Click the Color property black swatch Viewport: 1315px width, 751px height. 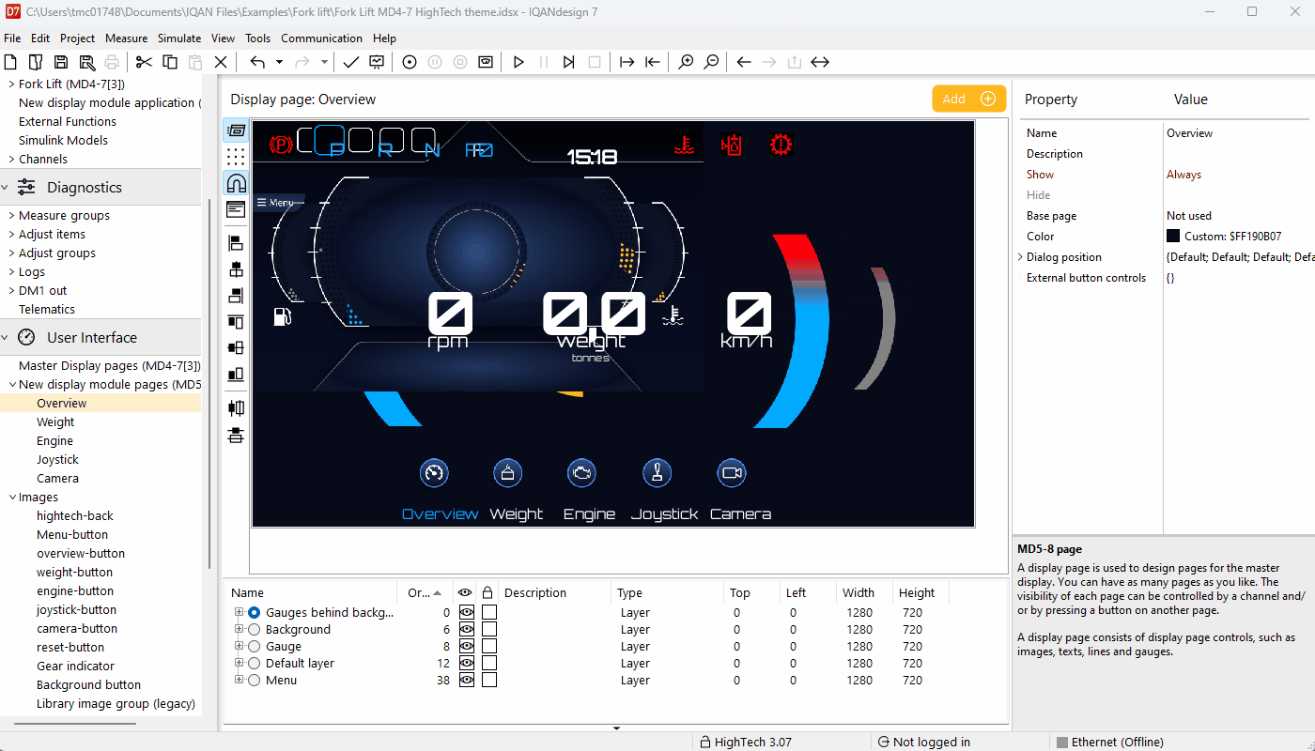pyautogui.click(x=1173, y=237)
